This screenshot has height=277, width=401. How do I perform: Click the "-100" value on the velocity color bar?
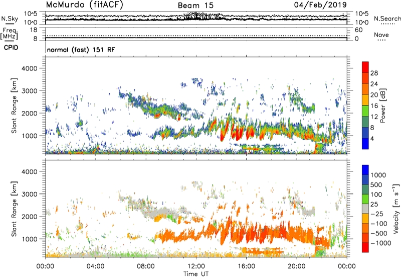pyautogui.click(x=379, y=223)
